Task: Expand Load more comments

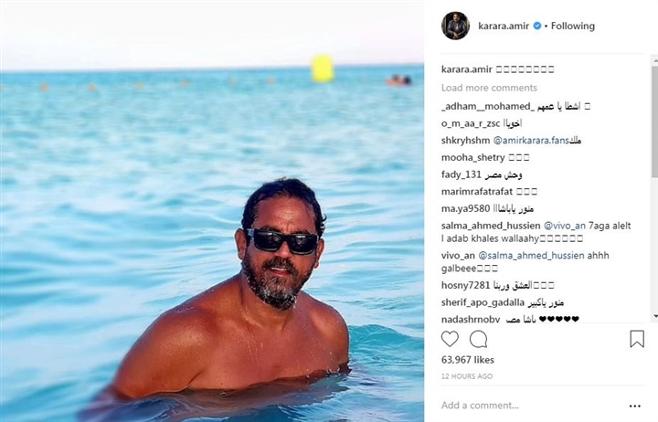Action: pos(489,88)
